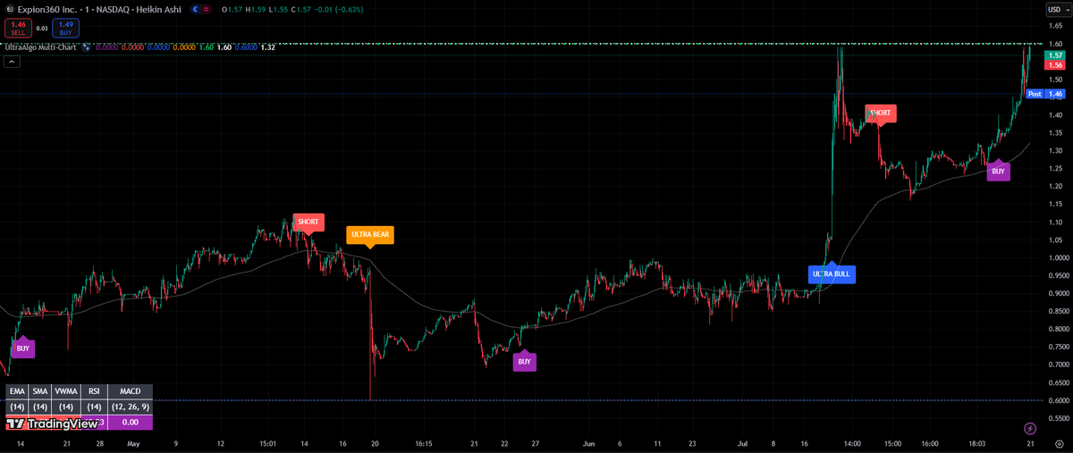The height and width of the screenshot is (453, 1073).
Task: Select the UltraAlgo Multi-Chart indicator title
Action: coord(40,46)
